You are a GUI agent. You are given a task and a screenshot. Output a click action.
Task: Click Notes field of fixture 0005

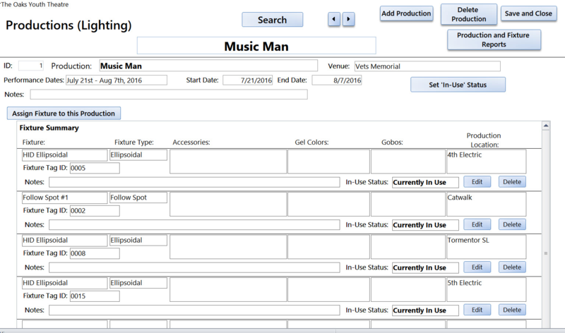click(x=194, y=182)
